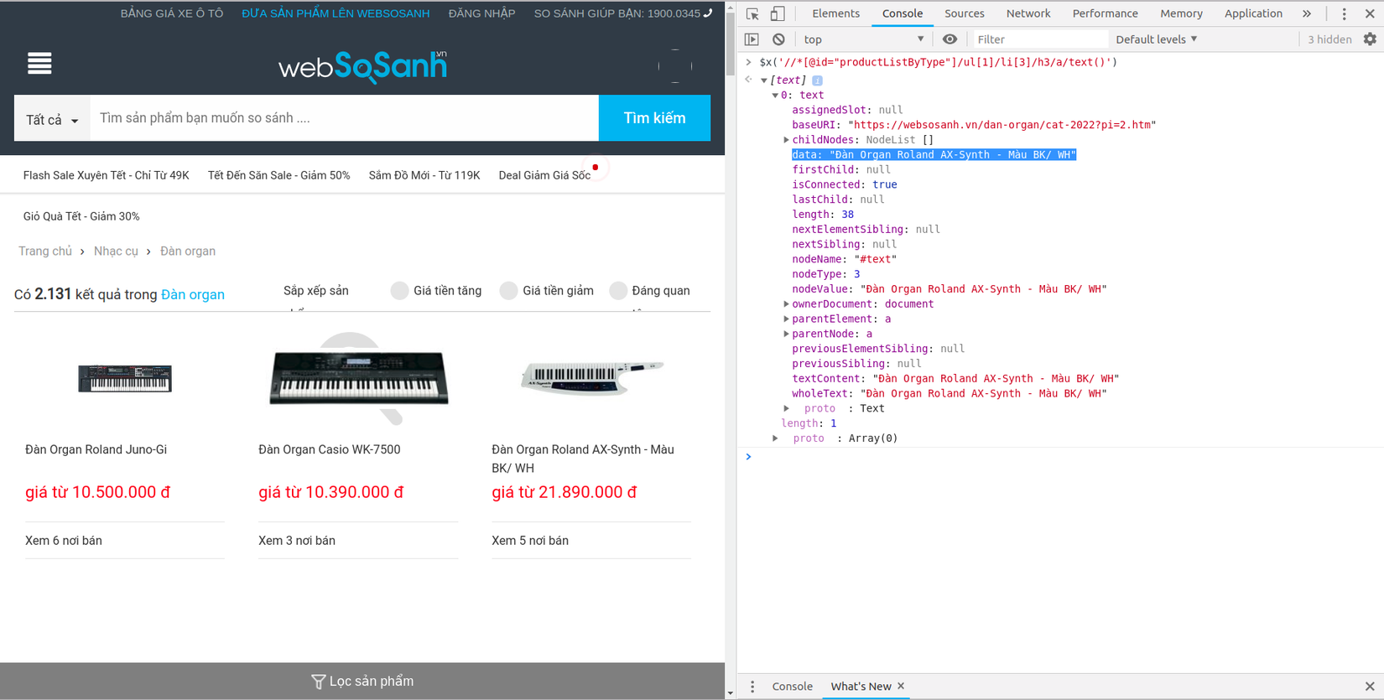Viewport: 1384px width, 700px height.
Task: Click the webpage vertical scrollbar thumb
Action: [x=731, y=44]
